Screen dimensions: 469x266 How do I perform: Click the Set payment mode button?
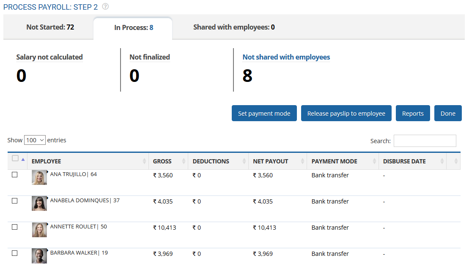click(x=264, y=113)
